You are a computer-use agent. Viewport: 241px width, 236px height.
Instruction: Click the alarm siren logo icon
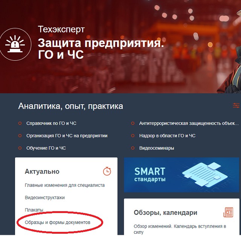point(15,44)
